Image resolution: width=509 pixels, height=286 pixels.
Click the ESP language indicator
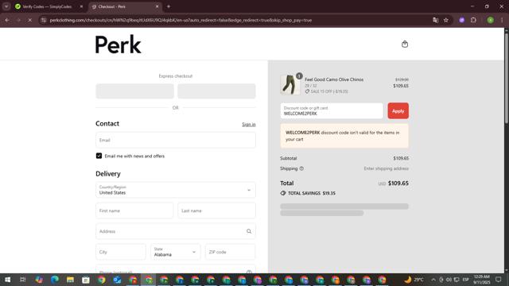pyautogui.click(x=465, y=280)
